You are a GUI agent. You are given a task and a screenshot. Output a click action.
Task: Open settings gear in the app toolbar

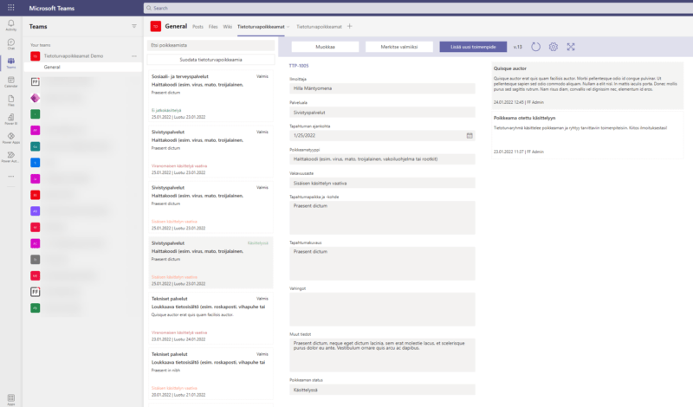tap(553, 47)
